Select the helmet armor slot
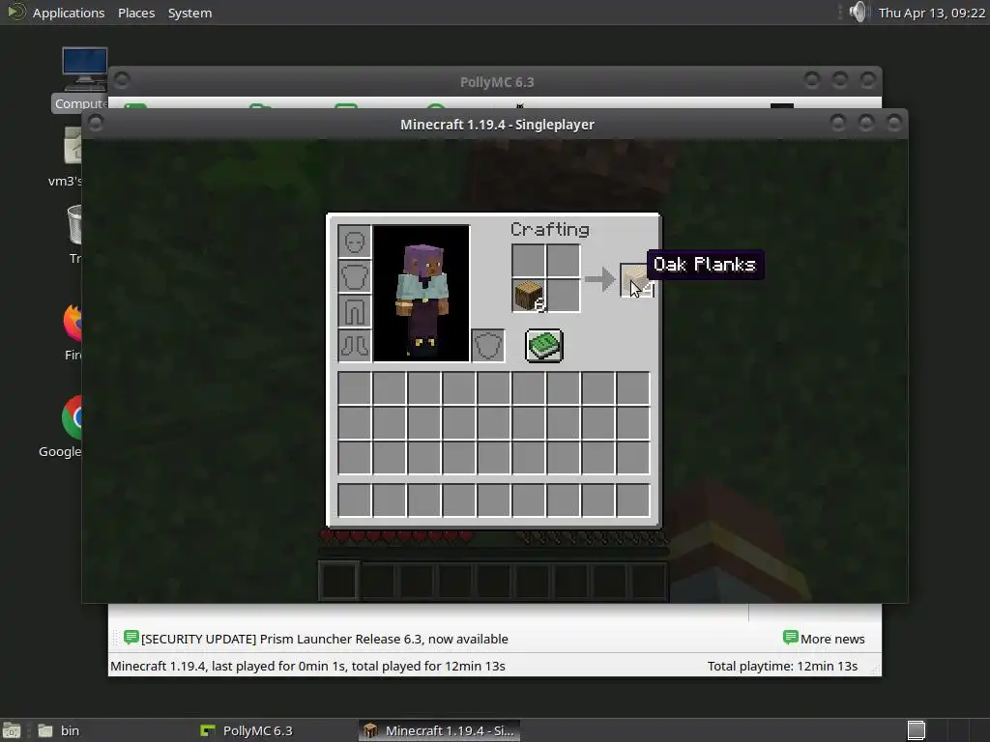 (354, 242)
